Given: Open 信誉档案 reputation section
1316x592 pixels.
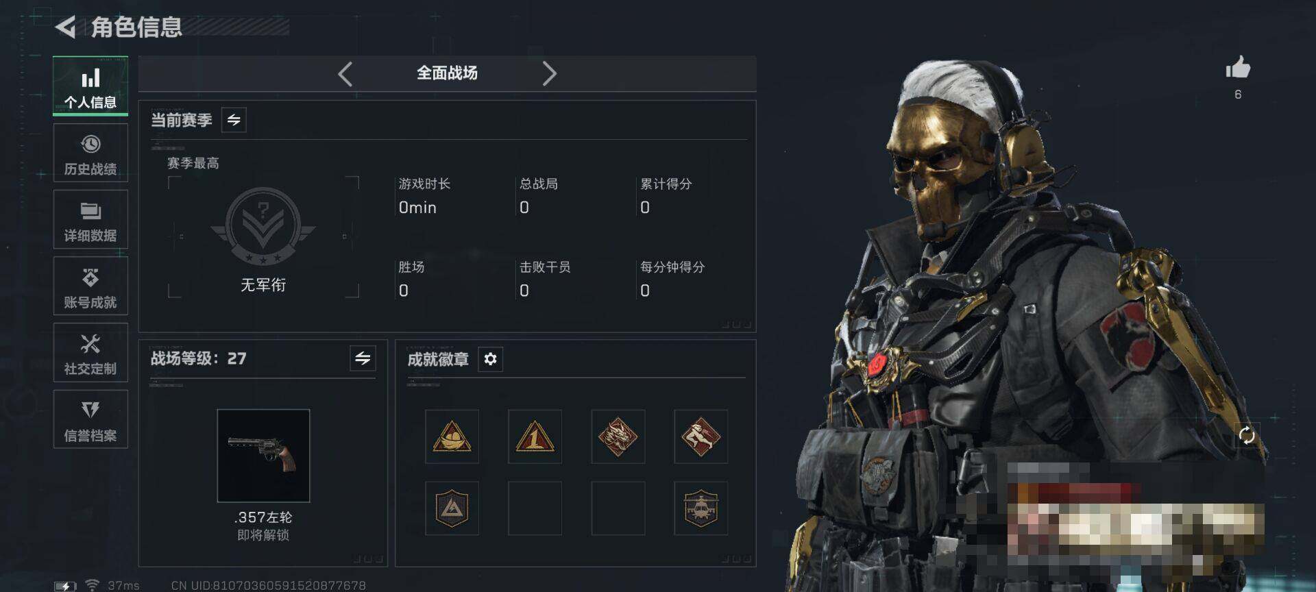Looking at the screenshot, I should click(x=90, y=419).
